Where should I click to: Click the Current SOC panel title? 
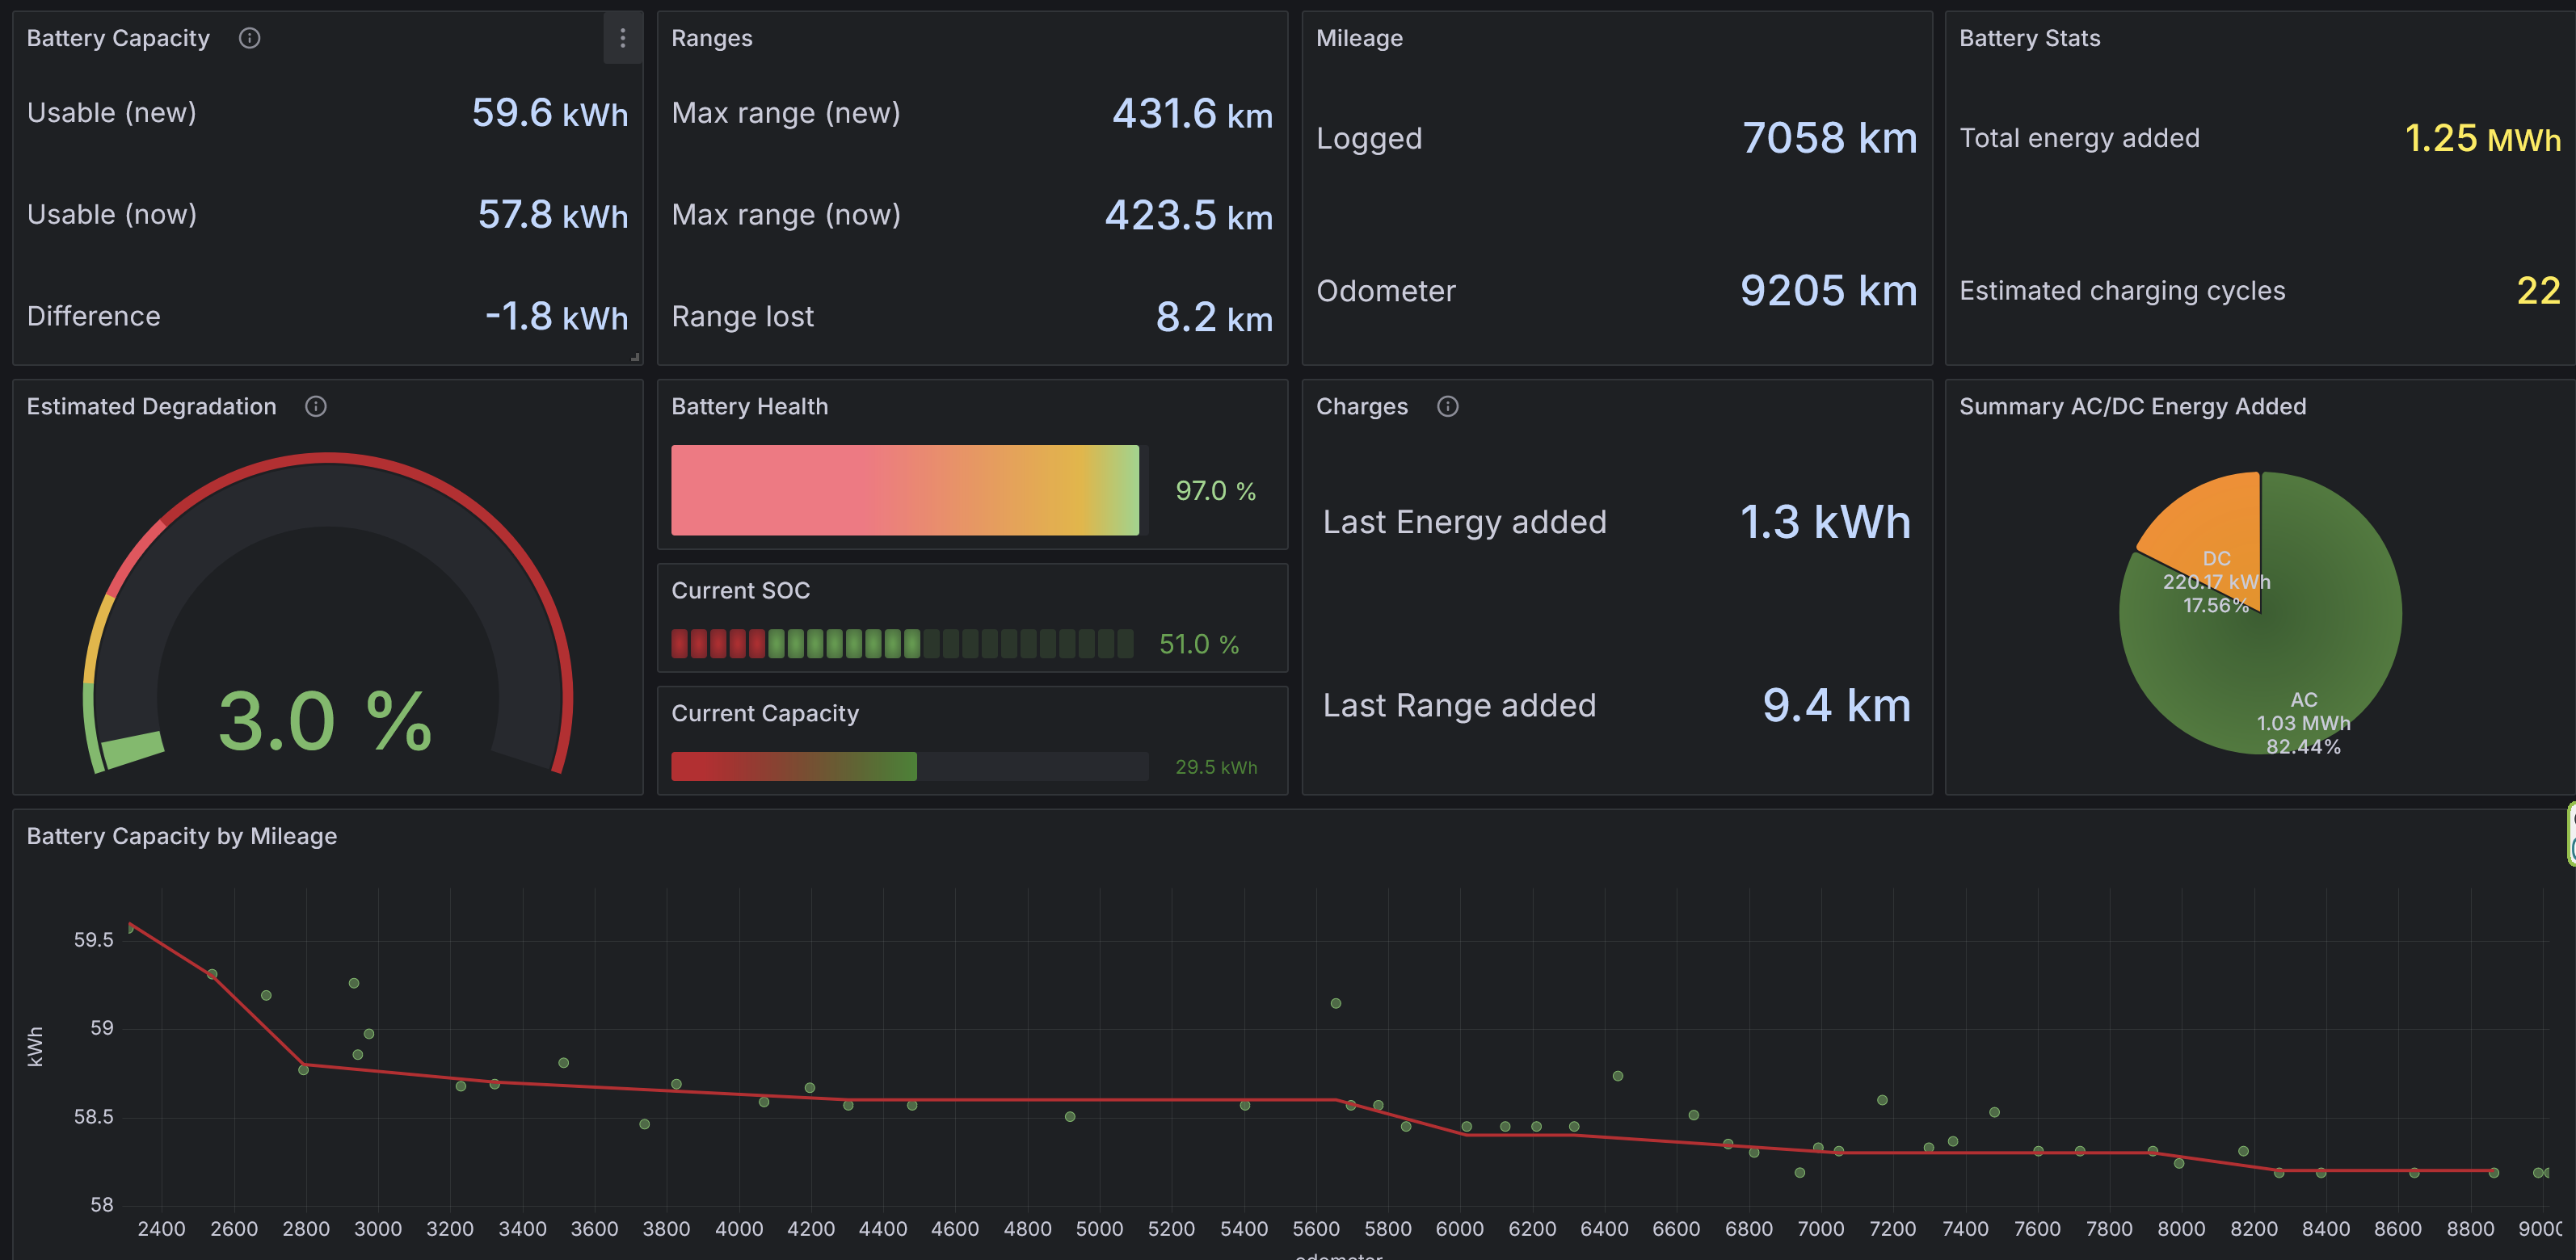pyautogui.click(x=740, y=590)
